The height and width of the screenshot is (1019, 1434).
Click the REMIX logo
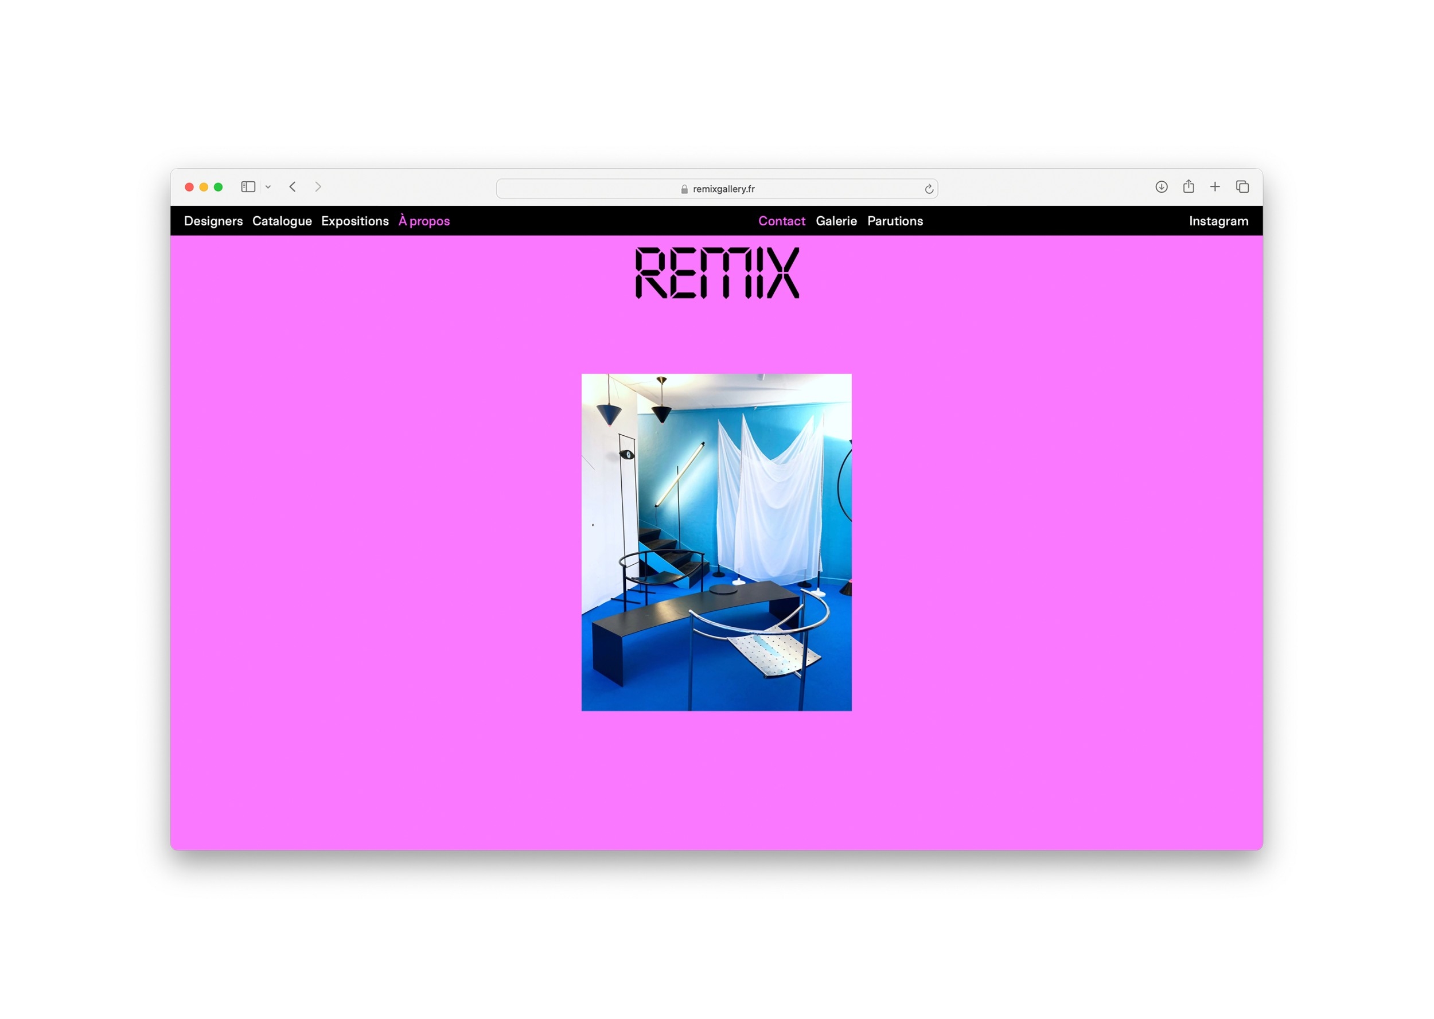(x=716, y=273)
